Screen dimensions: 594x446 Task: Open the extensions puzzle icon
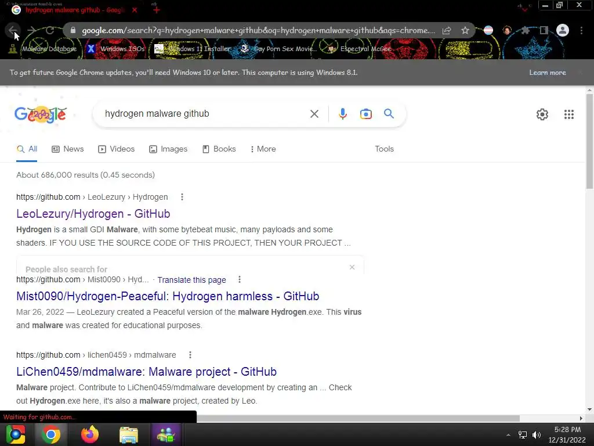pyautogui.click(x=526, y=30)
